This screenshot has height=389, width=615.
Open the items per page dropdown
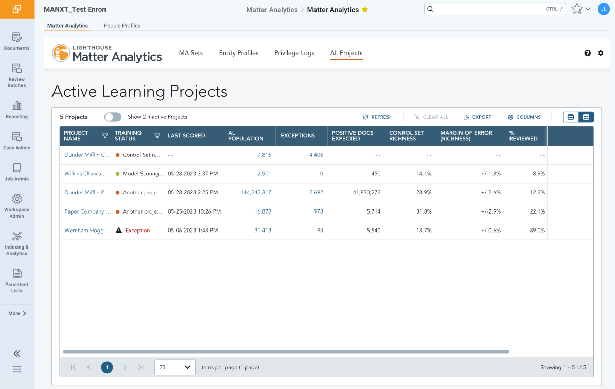(x=175, y=367)
